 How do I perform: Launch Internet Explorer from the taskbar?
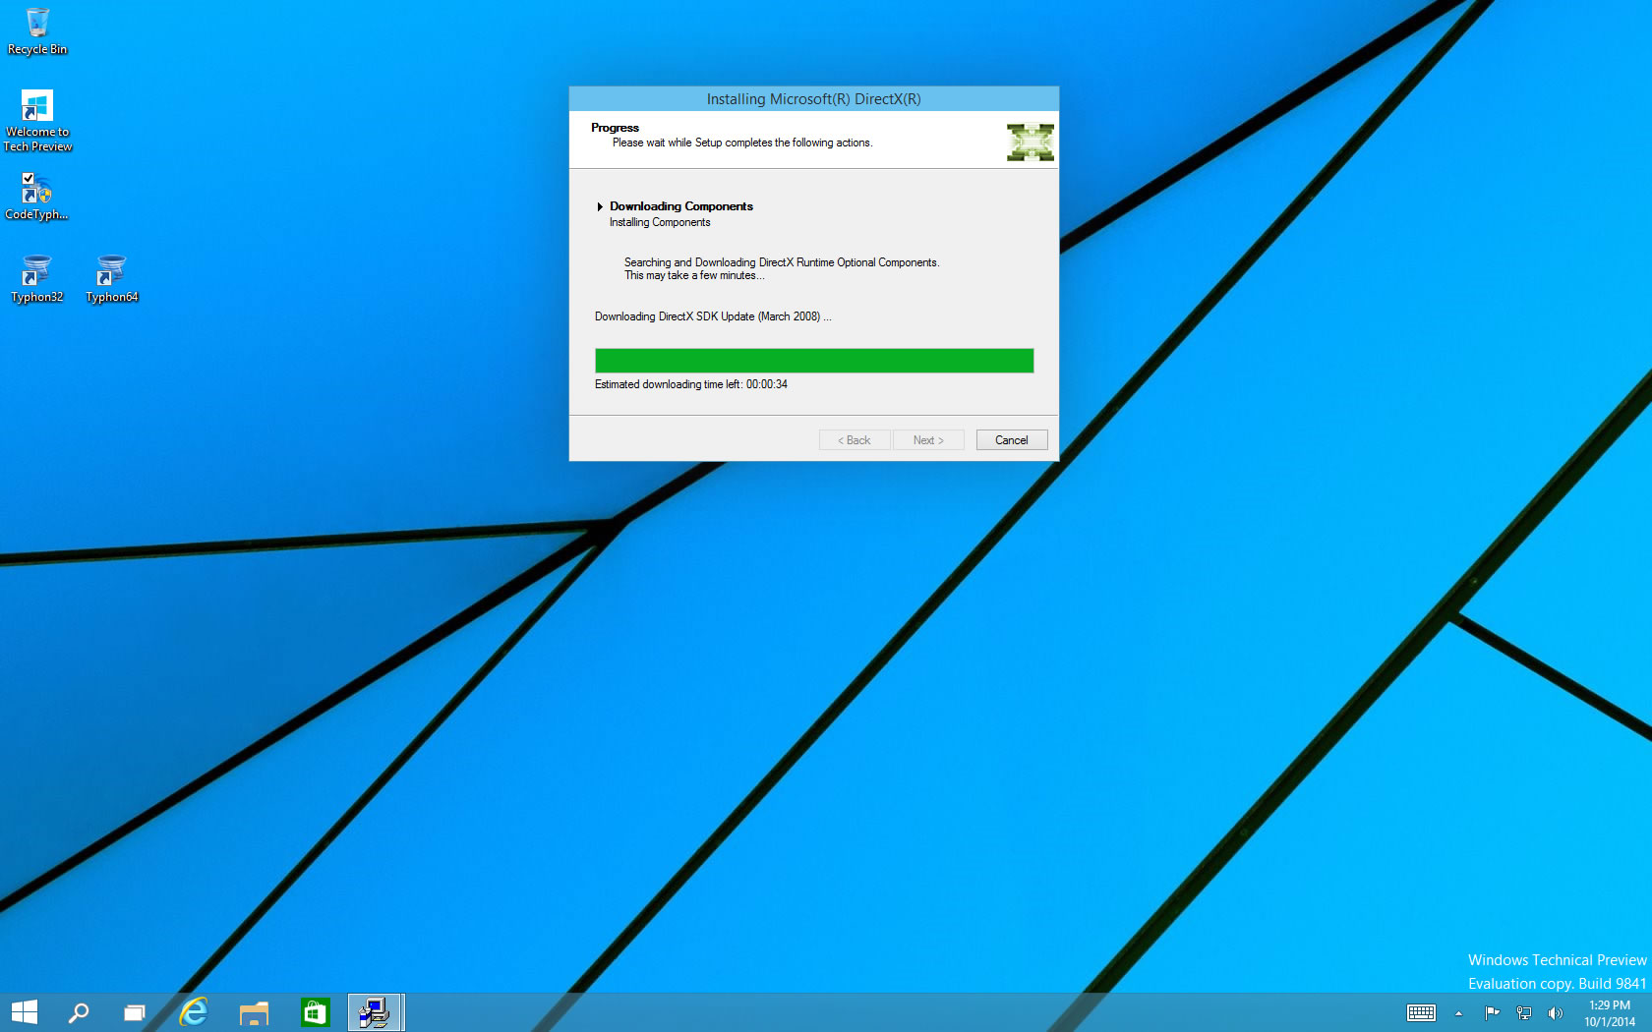tap(195, 1012)
